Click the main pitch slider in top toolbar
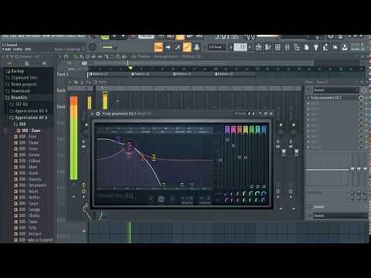This screenshot has width=371, height=278. coord(109,47)
